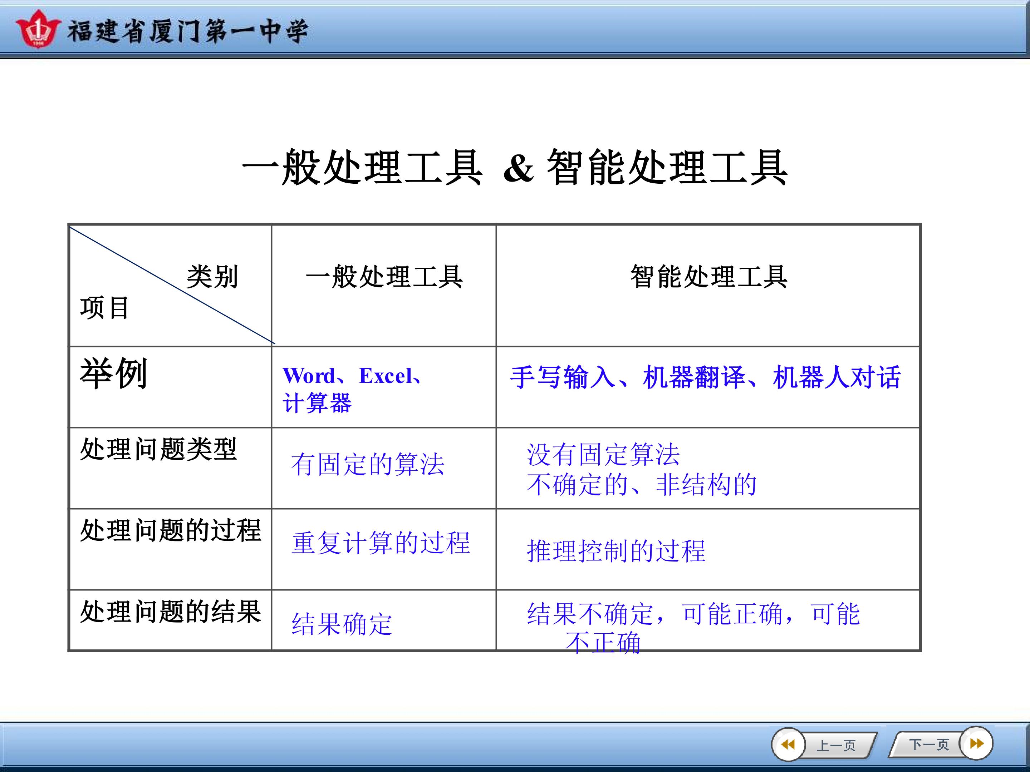
Task: Click the 类别 header label
Action: pos(212,277)
